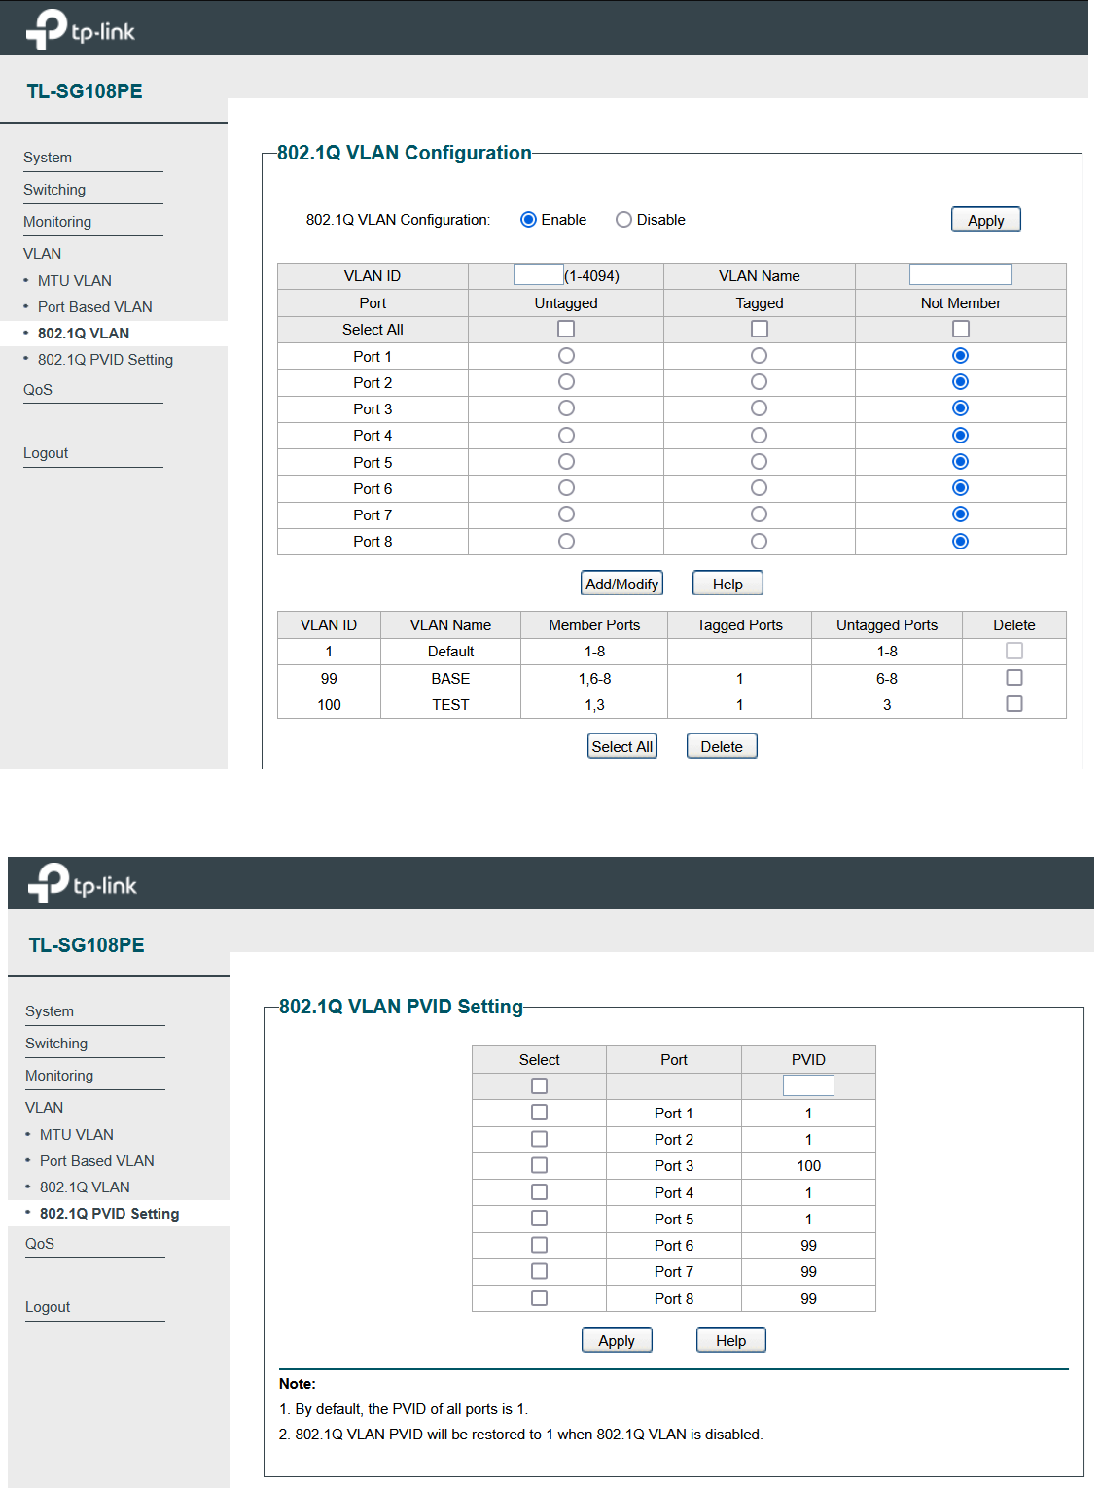Open Switching menu in bottom sidebar
Image resolution: width=1100 pixels, height=1488 pixels.
pos(56,1044)
